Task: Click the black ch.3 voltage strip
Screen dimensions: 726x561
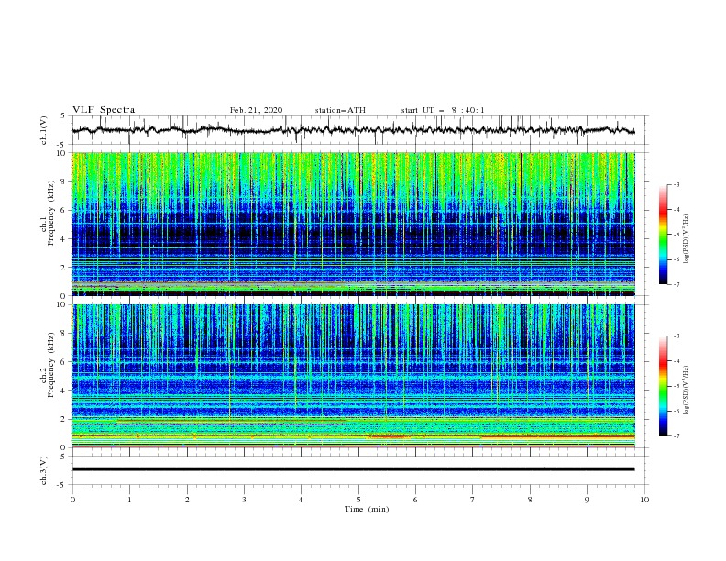Action: tap(353, 469)
